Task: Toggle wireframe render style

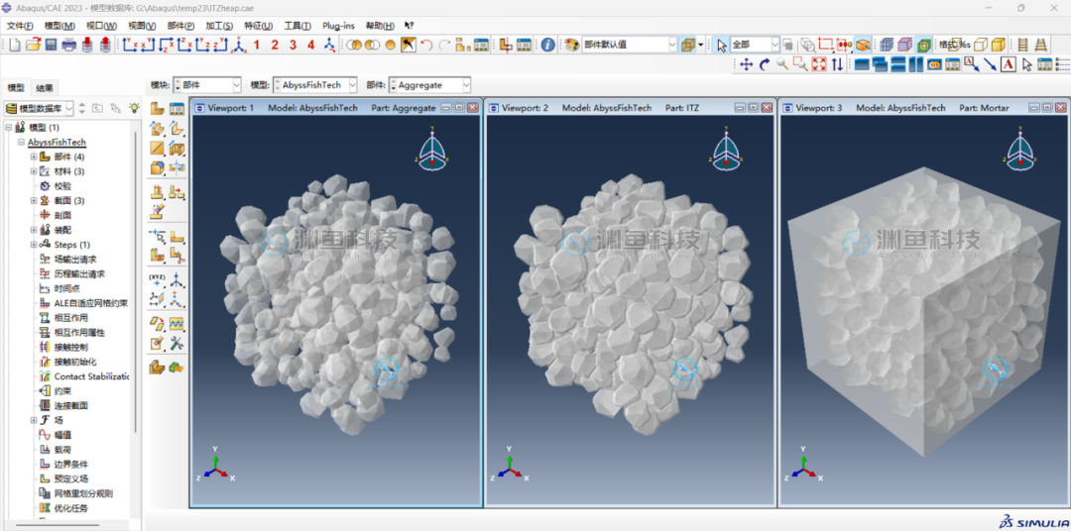Action: pyautogui.click(x=954, y=45)
